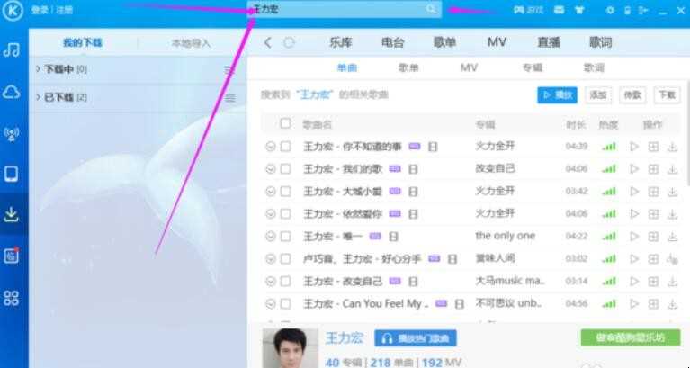Open the apps grid sidebar icon
The height and width of the screenshot is (368, 690).
click(x=12, y=298)
